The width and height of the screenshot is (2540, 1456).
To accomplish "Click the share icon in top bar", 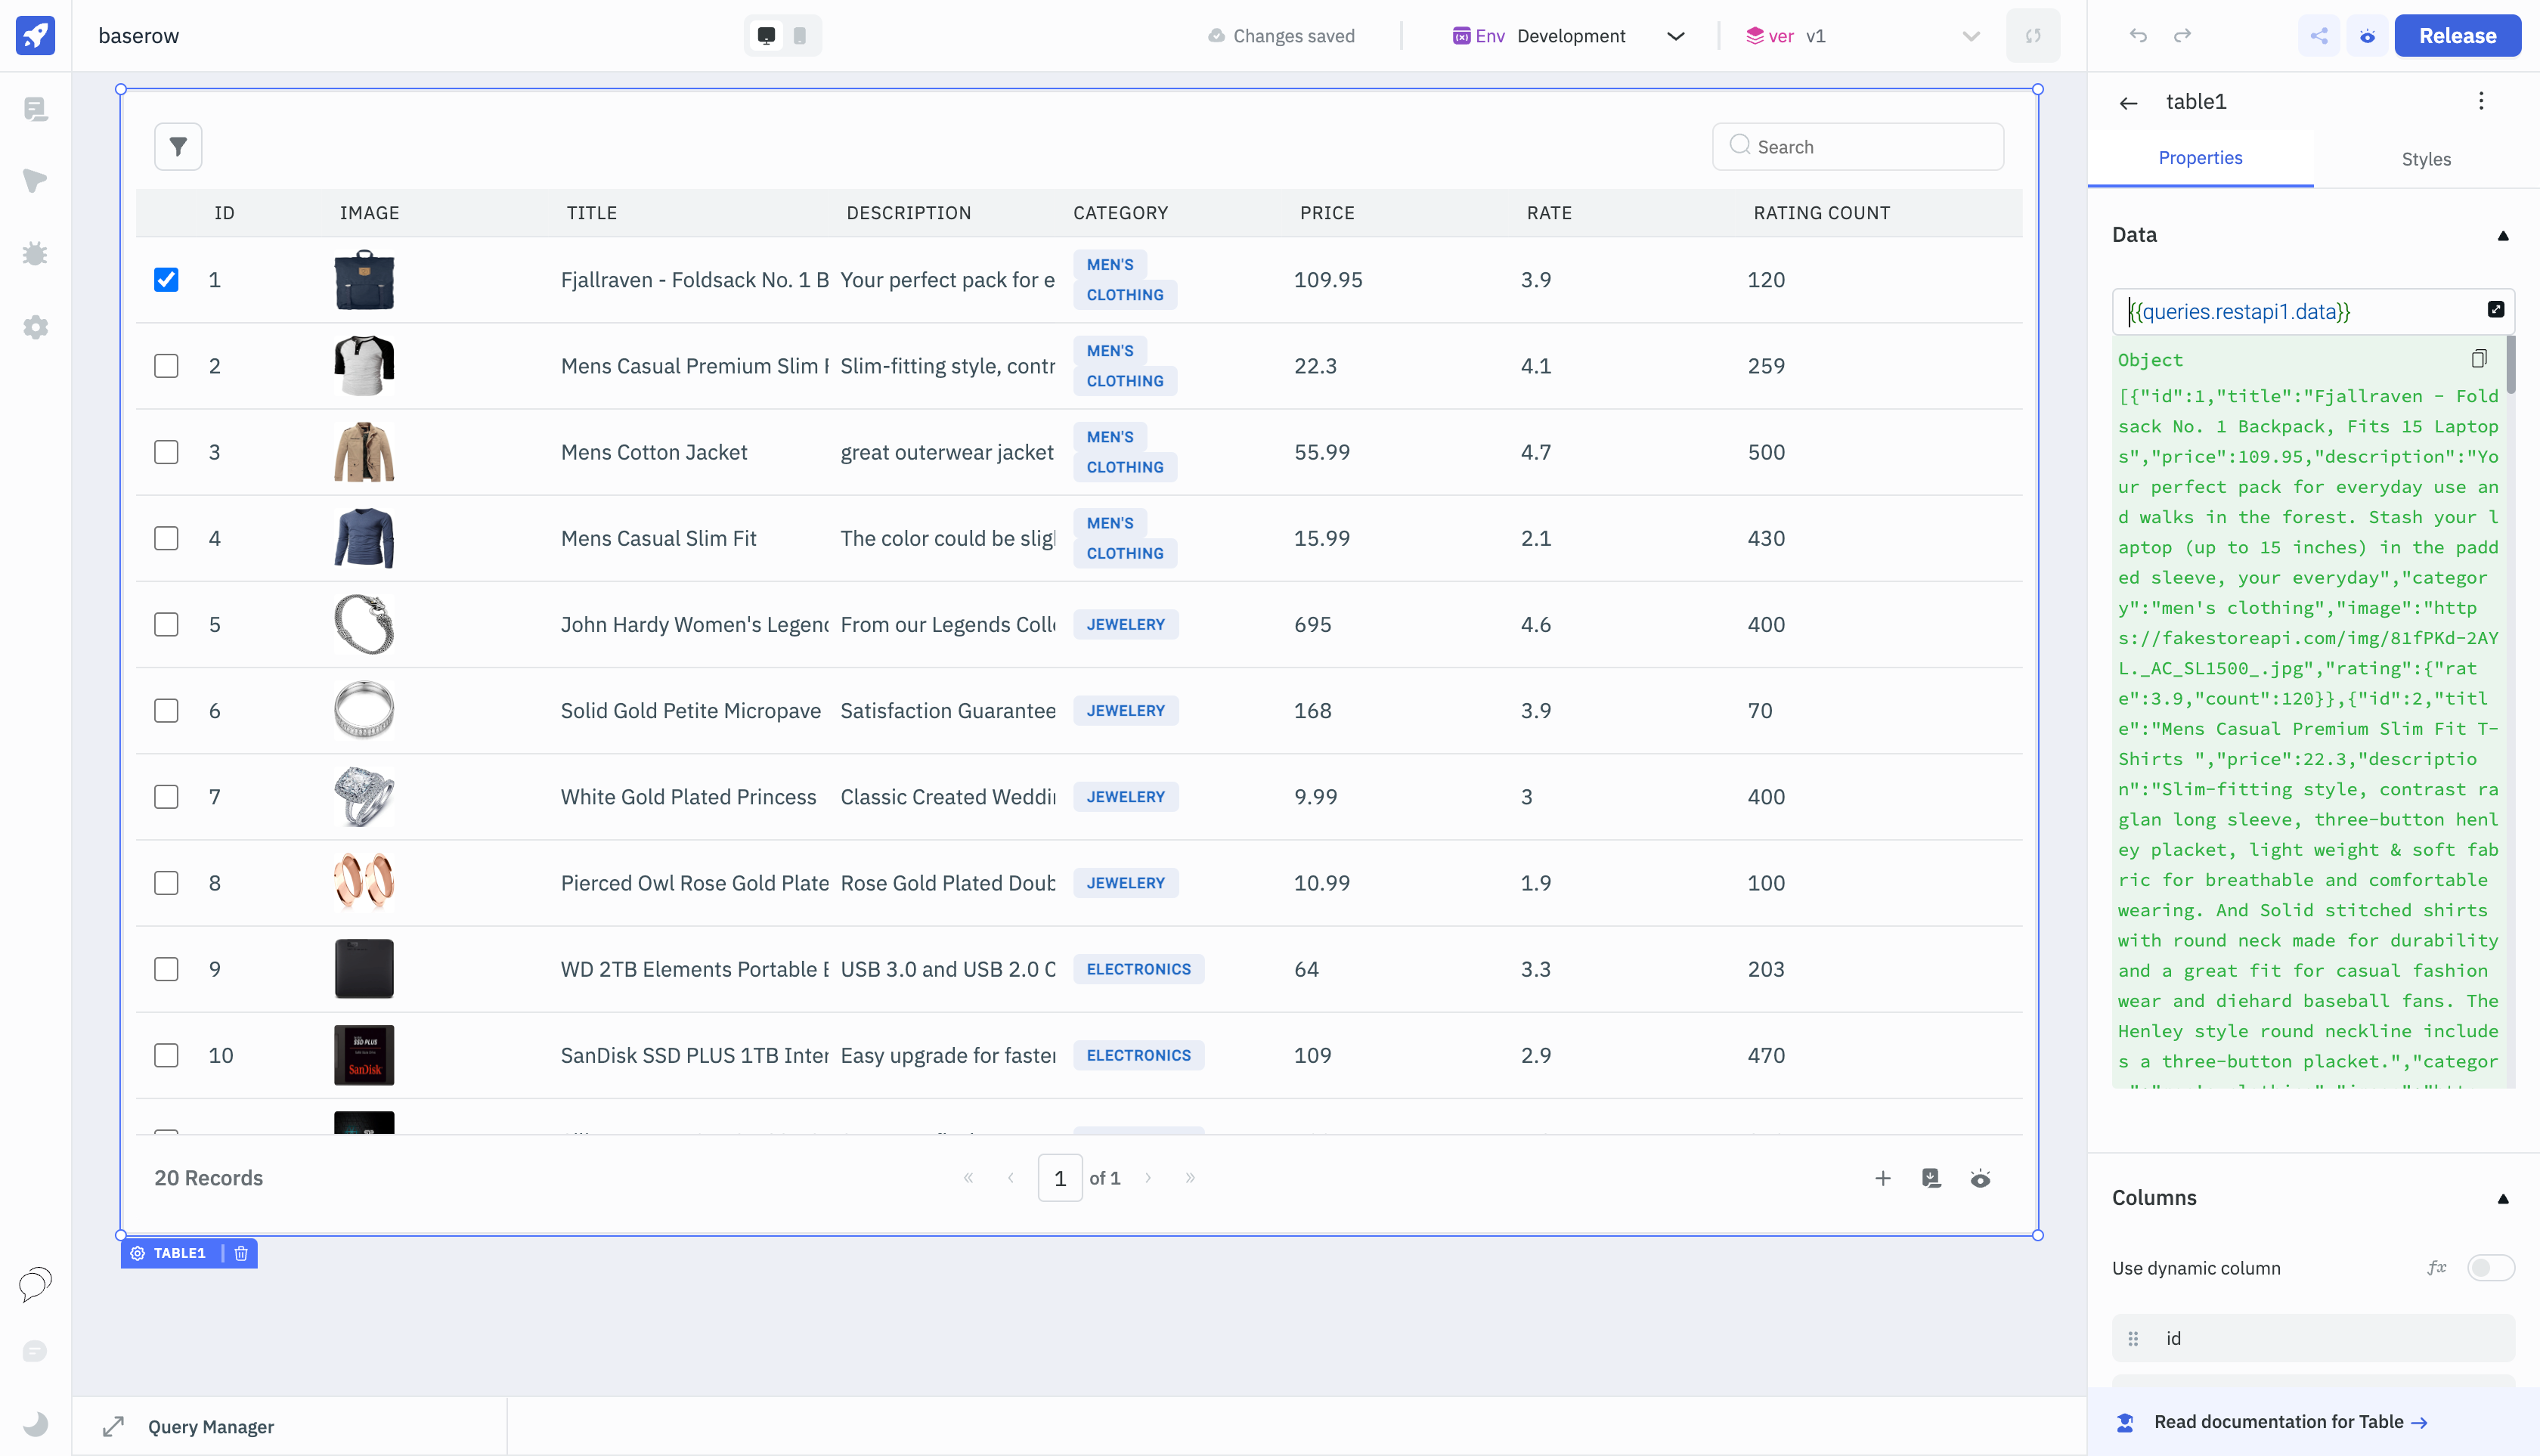I will [x=2319, y=36].
